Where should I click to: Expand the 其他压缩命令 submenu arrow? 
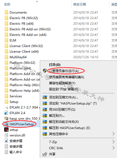pos(113,134)
